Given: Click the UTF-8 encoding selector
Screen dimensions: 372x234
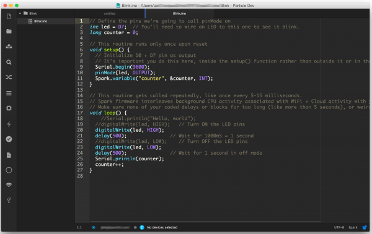Looking at the screenshot, I should tap(339, 227).
